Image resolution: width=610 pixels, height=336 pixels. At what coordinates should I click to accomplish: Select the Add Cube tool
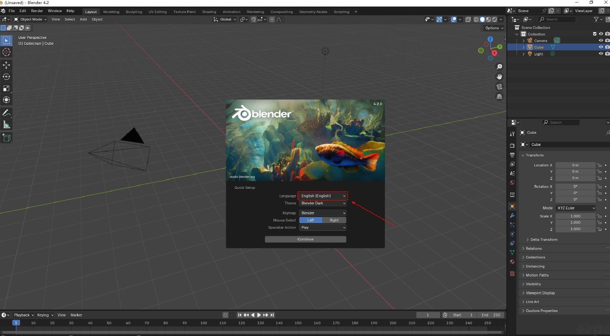(6, 138)
